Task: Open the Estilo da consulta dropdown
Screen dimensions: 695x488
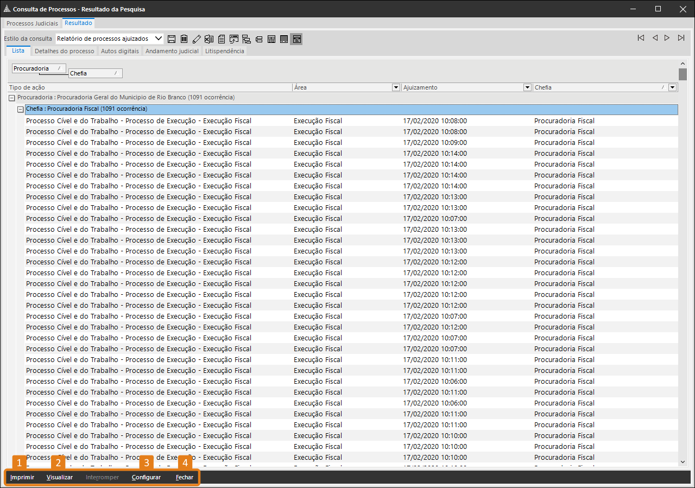Action: [x=158, y=39]
